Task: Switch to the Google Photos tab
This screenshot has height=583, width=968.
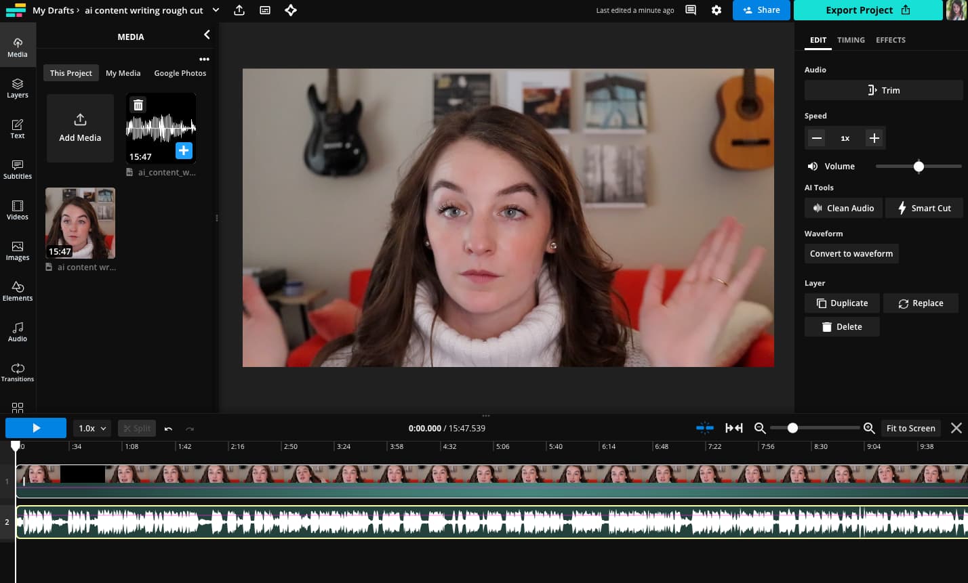Action: [180, 72]
